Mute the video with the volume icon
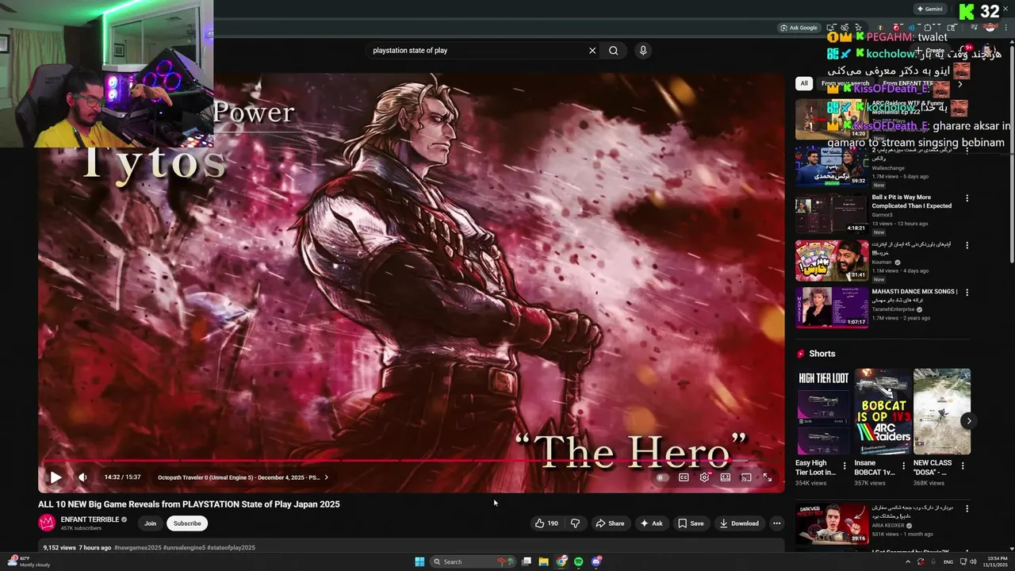1015x571 pixels. (x=82, y=477)
